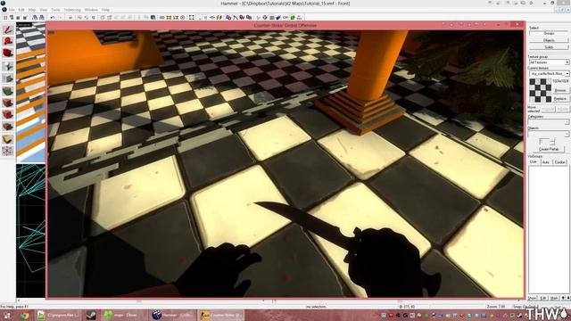Click 'For Help, press F1' status text
Viewport: 571px width, 321px height.
pyautogui.click(x=14, y=307)
